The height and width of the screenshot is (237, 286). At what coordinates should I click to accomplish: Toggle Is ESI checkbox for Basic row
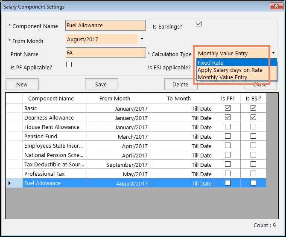click(253, 108)
